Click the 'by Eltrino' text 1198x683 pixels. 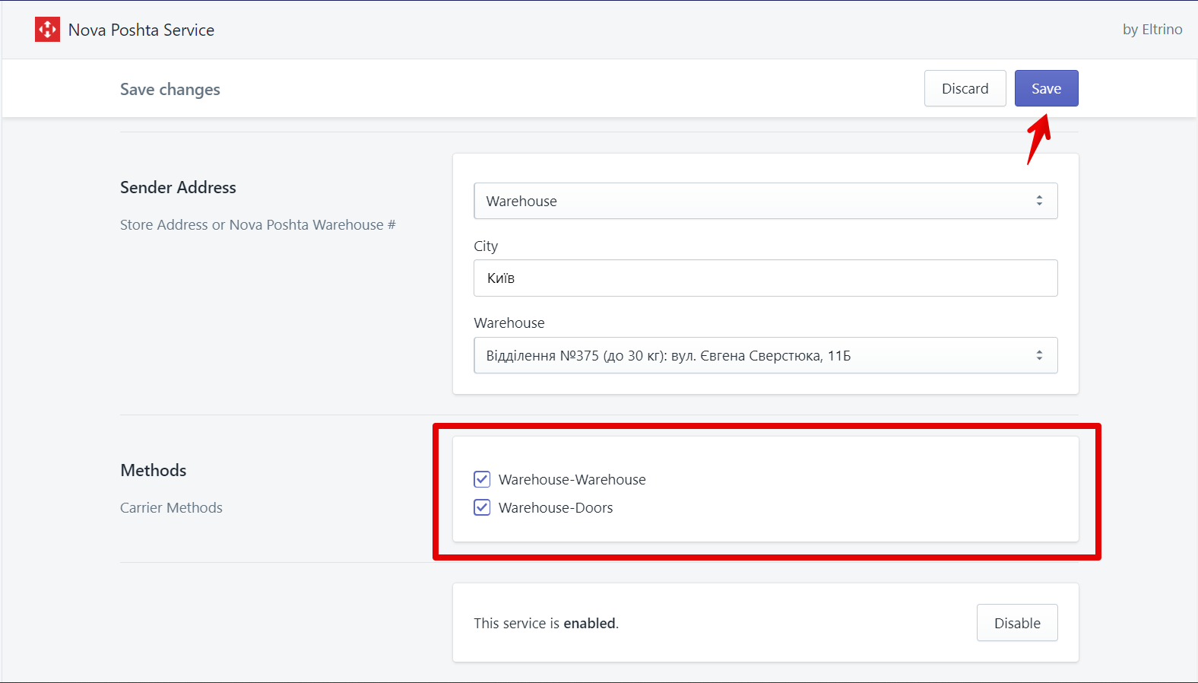click(x=1152, y=30)
